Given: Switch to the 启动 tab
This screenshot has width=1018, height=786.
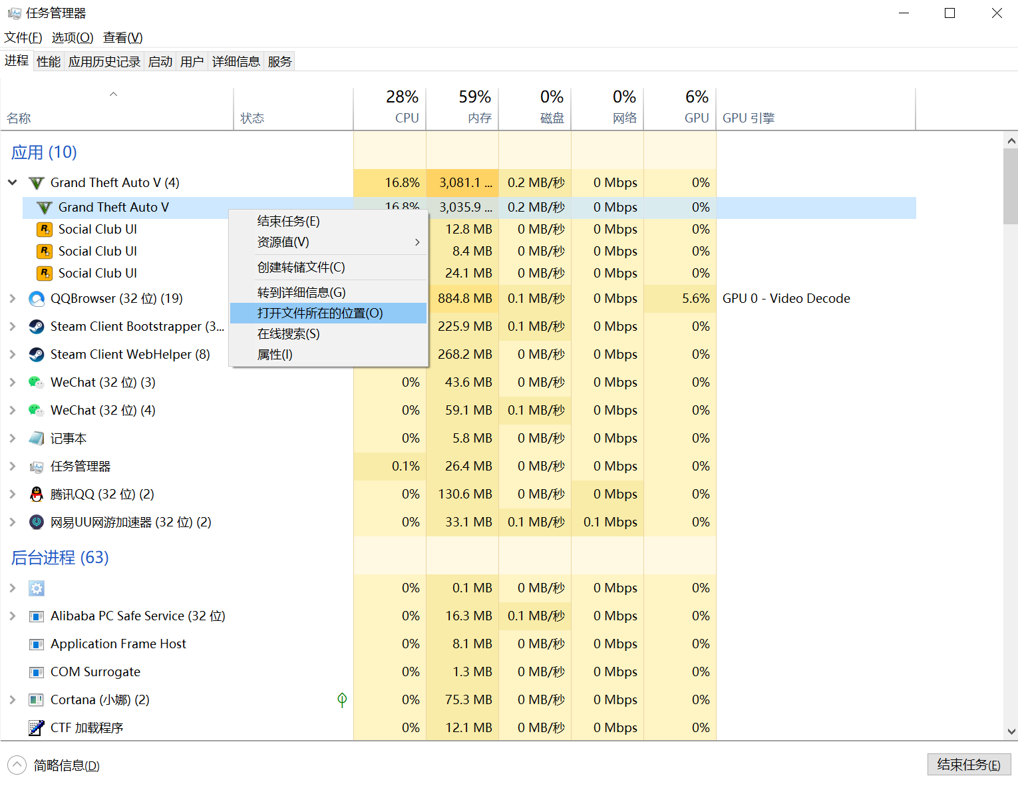Looking at the screenshot, I should point(160,62).
